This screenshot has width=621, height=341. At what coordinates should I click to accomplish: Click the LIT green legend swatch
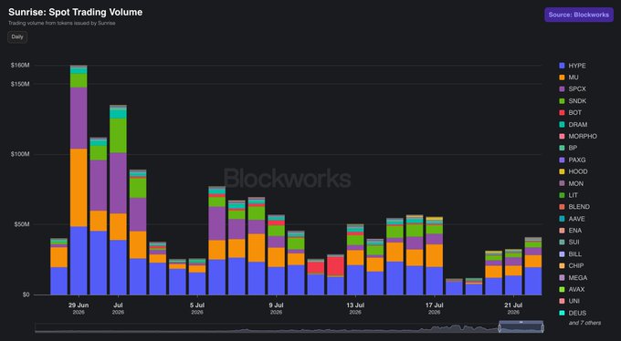562,195
